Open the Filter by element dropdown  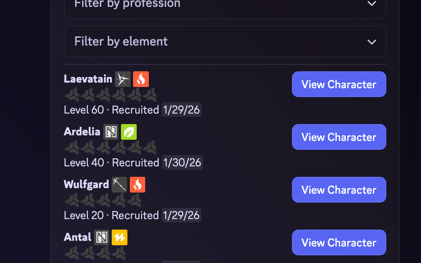coord(225,41)
